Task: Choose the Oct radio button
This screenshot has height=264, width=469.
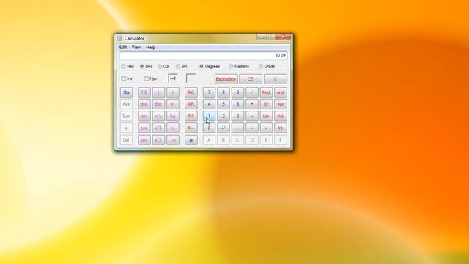Action: point(163,67)
